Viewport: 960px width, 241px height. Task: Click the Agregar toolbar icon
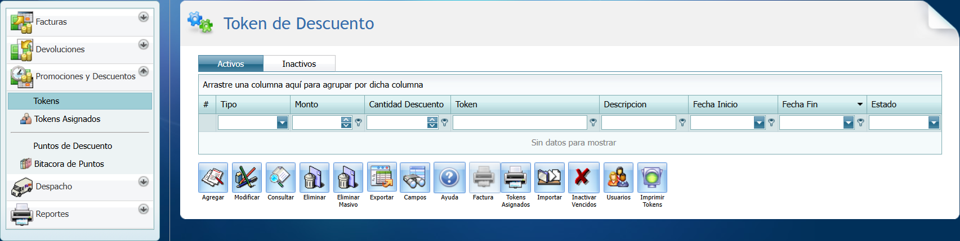tap(213, 178)
